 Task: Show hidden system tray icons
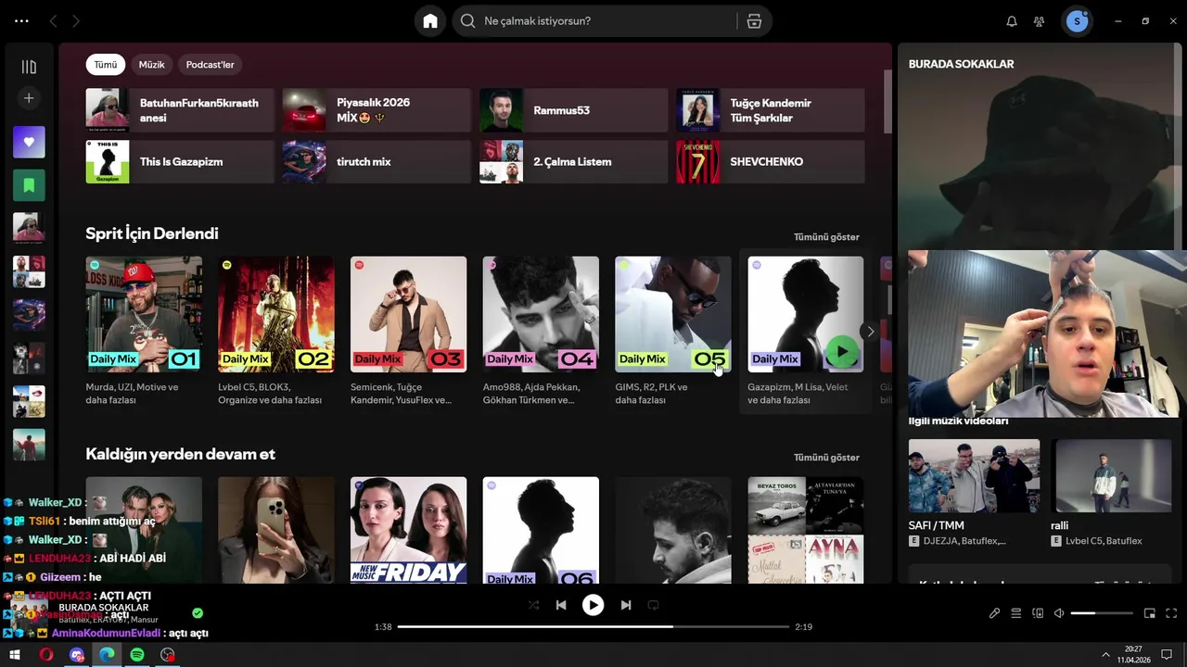[x=1105, y=655]
